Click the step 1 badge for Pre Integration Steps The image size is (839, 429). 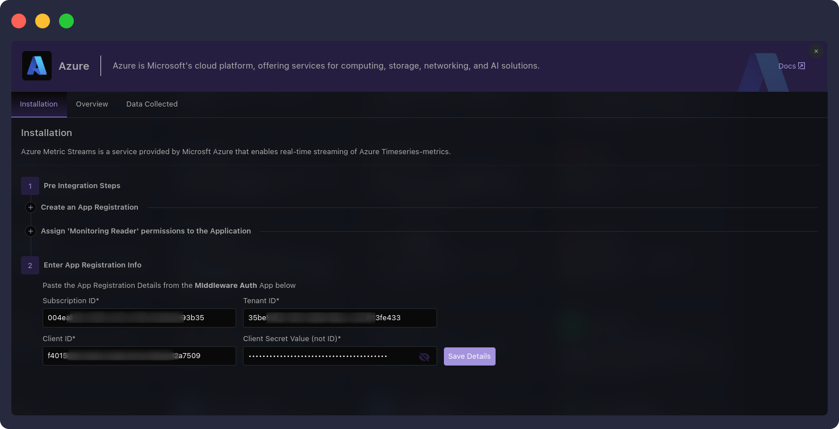coord(30,185)
